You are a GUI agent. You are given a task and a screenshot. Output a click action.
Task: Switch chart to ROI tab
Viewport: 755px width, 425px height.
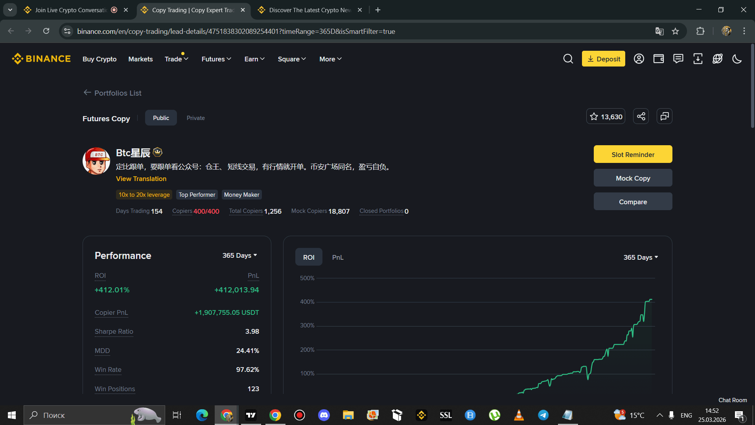tap(309, 257)
